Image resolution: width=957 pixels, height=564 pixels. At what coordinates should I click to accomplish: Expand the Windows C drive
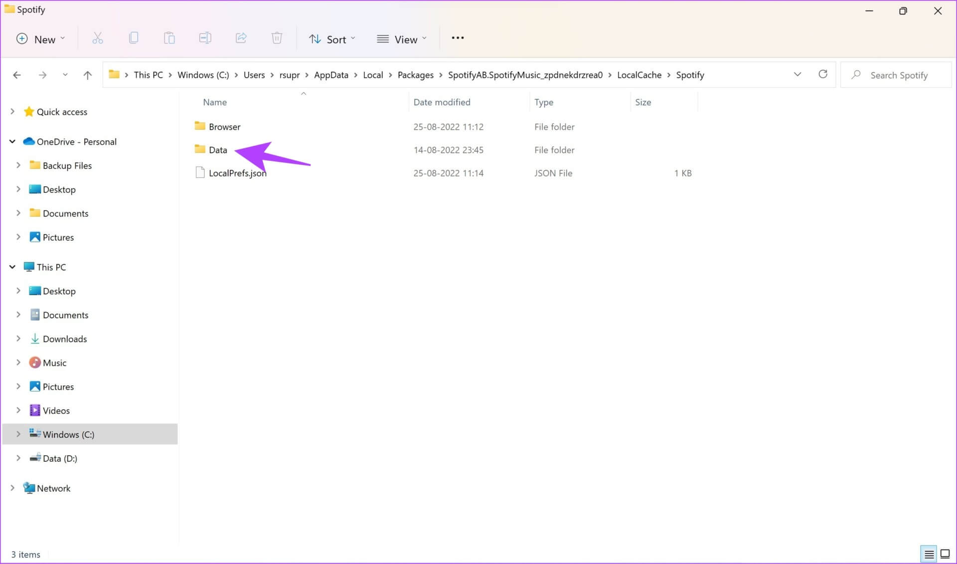pyautogui.click(x=18, y=434)
